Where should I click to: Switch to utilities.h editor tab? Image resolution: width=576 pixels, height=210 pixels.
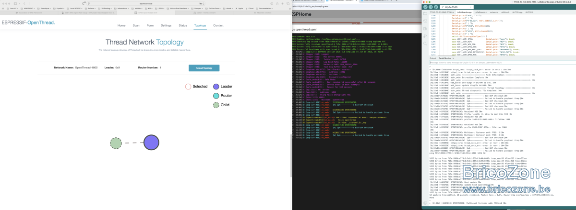click(505, 11)
